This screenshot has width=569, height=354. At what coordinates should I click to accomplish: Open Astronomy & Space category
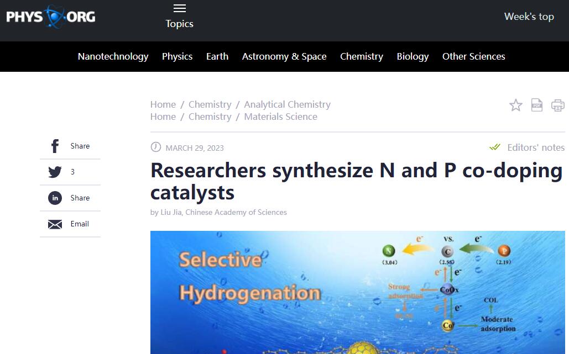pos(284,56)
